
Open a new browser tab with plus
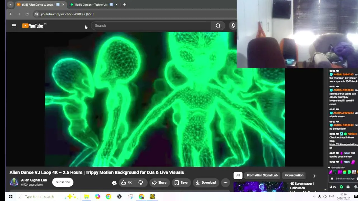[124, 4]
